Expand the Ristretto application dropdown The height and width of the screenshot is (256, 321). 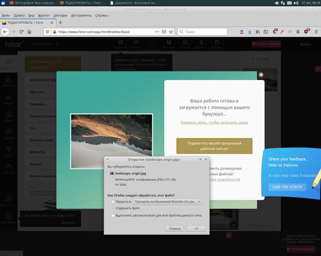click(x=167, y=202)
